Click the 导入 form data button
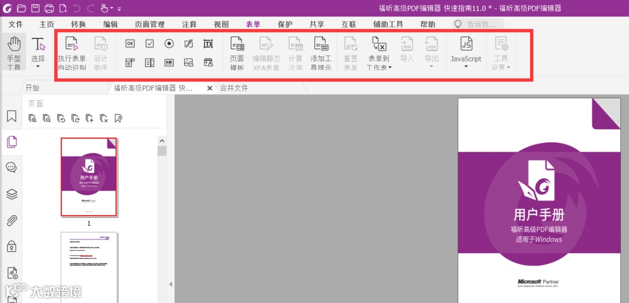 pyautogui.click(x=407, y=49)
